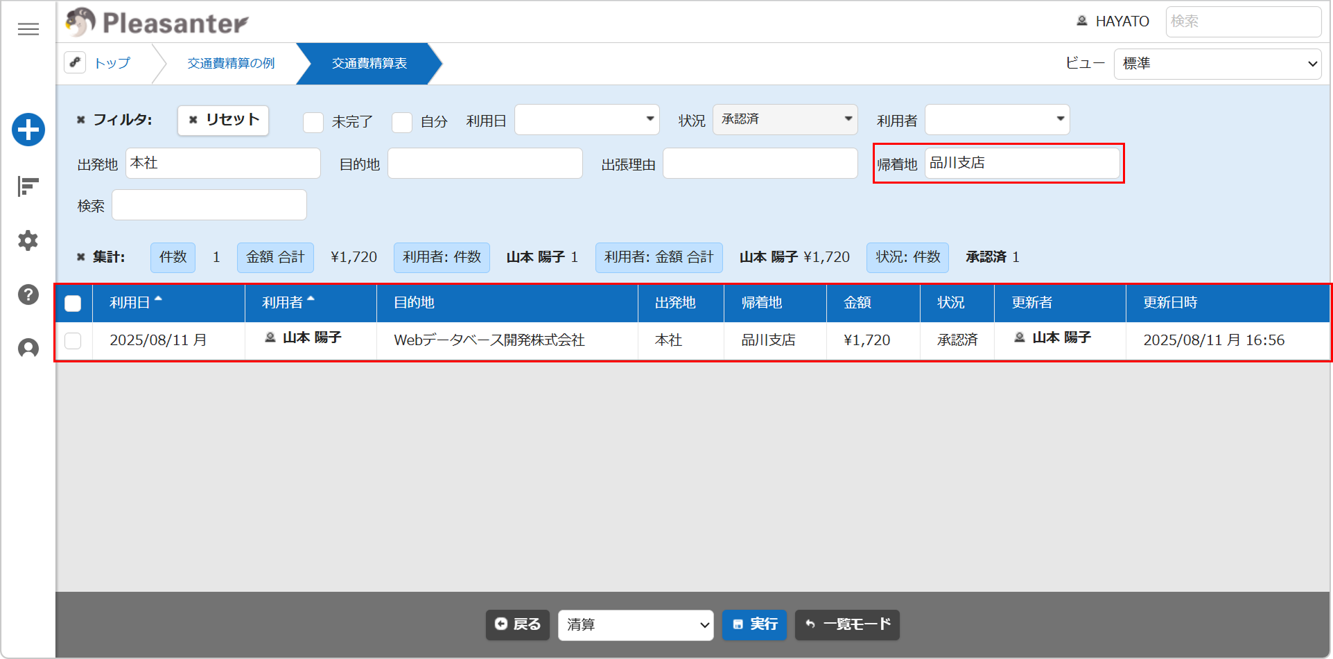This screenshot has height=659, width=1333.
Task: Go to 交通費精算の例 breadcrumb
Action: (x=231, y=63)
